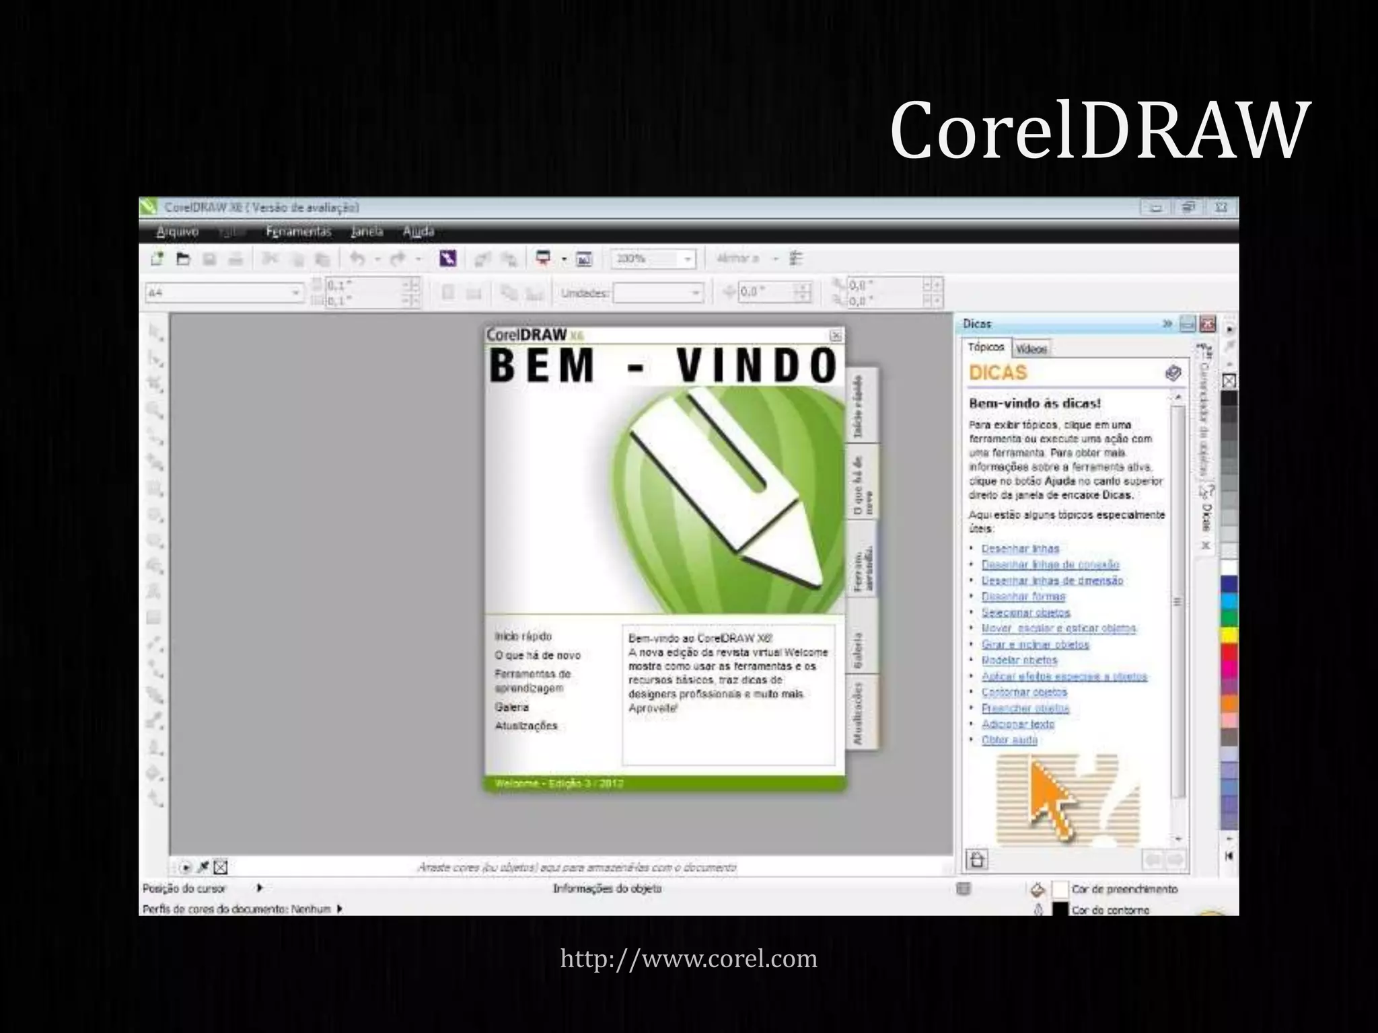Select the Freehand tool in toolbox
Image resolution: width=1378 pixels, height=1033 pixels.
click(156, 437)
